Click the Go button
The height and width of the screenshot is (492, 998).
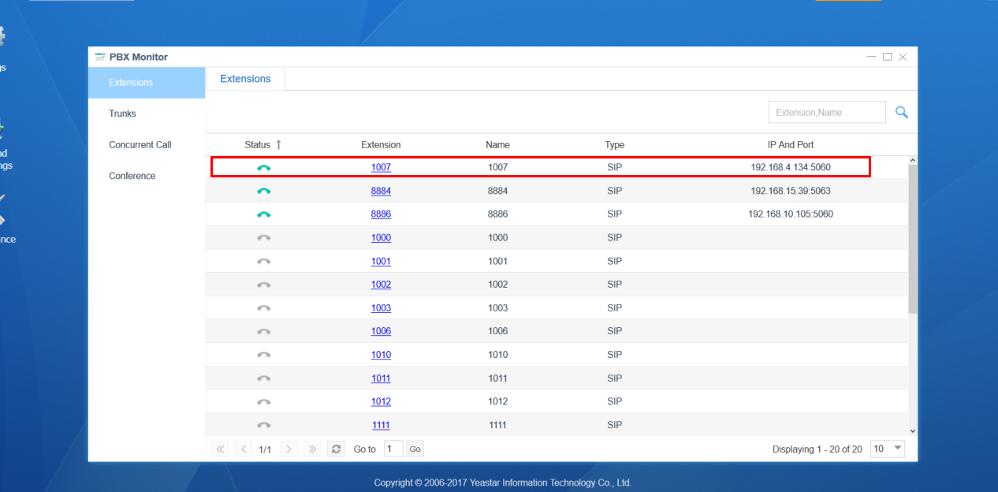tap(415, 449)
